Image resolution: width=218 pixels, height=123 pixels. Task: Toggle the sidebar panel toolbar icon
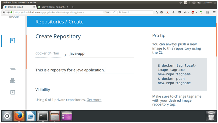[x=207, y=12]
